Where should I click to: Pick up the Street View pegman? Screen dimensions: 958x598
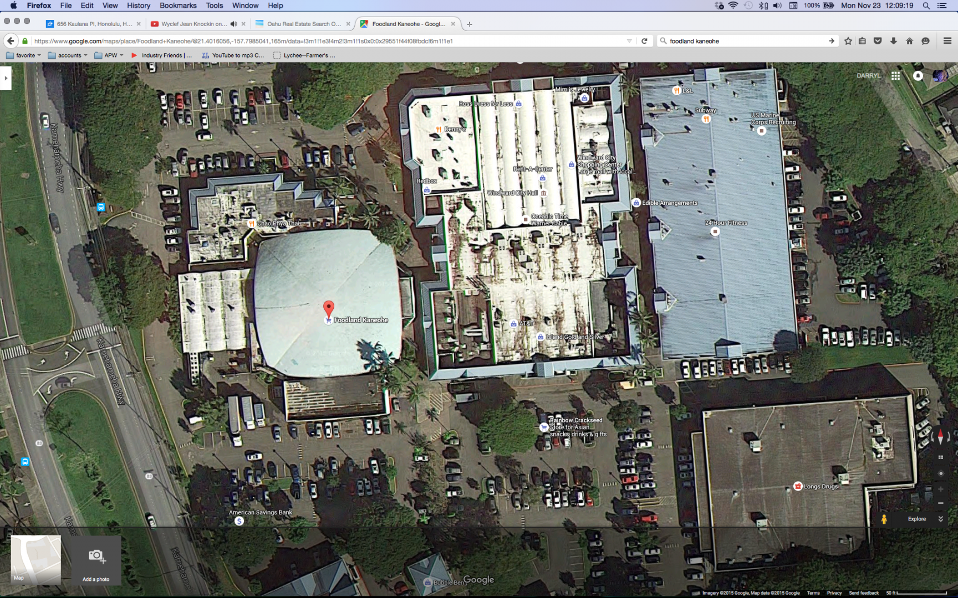coord(884,519)
